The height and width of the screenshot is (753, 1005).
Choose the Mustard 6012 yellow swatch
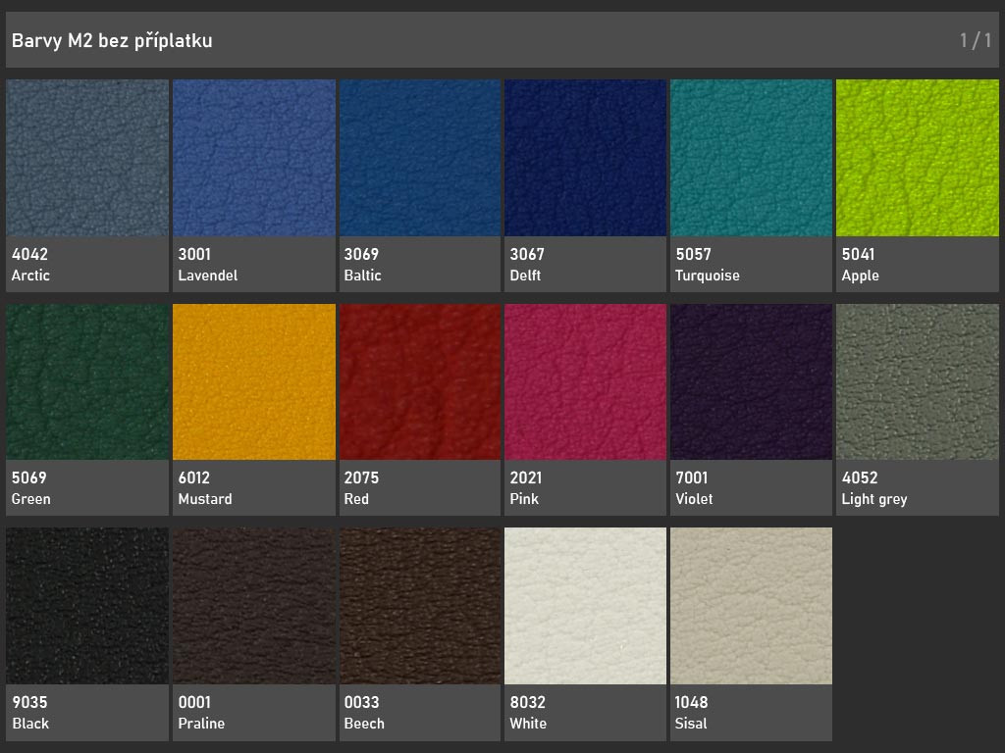(253, 381)
